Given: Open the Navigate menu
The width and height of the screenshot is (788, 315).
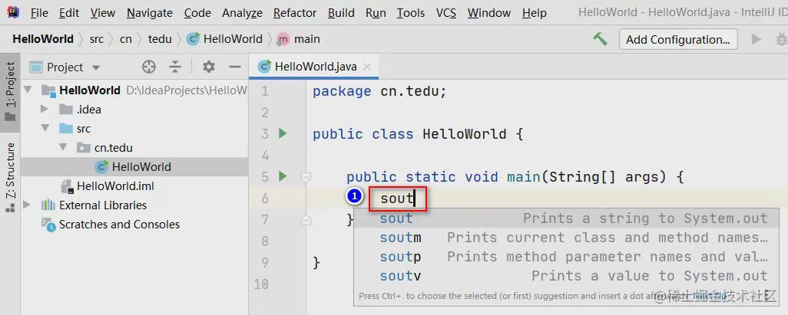Looking at the screenshot, I should (149, 12).
